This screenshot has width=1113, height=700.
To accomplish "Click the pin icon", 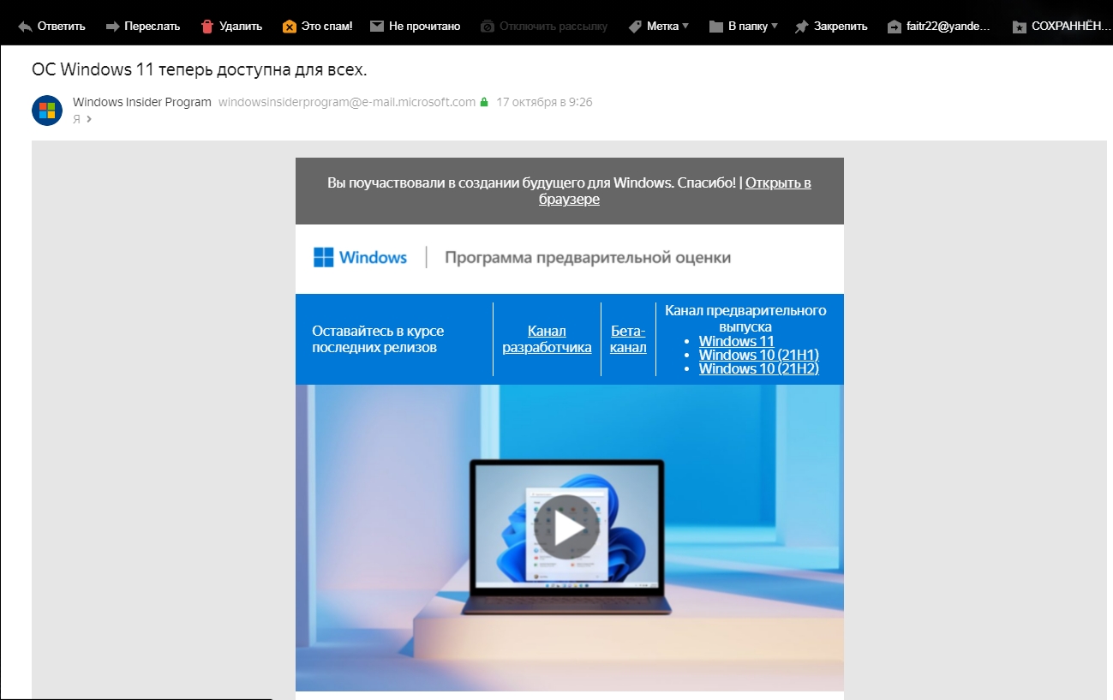I will tap(802, 27).
